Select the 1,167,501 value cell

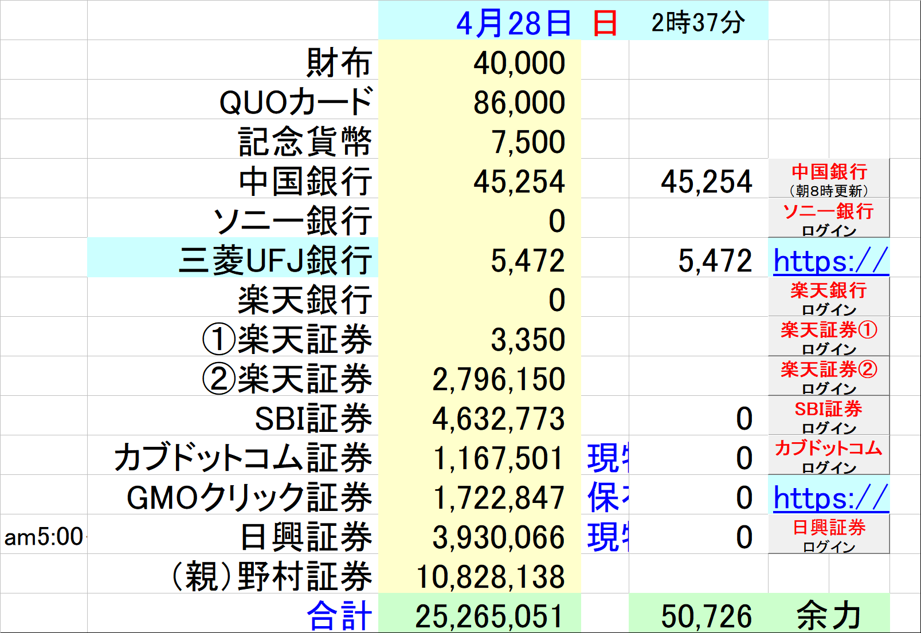tap(479, 455)
